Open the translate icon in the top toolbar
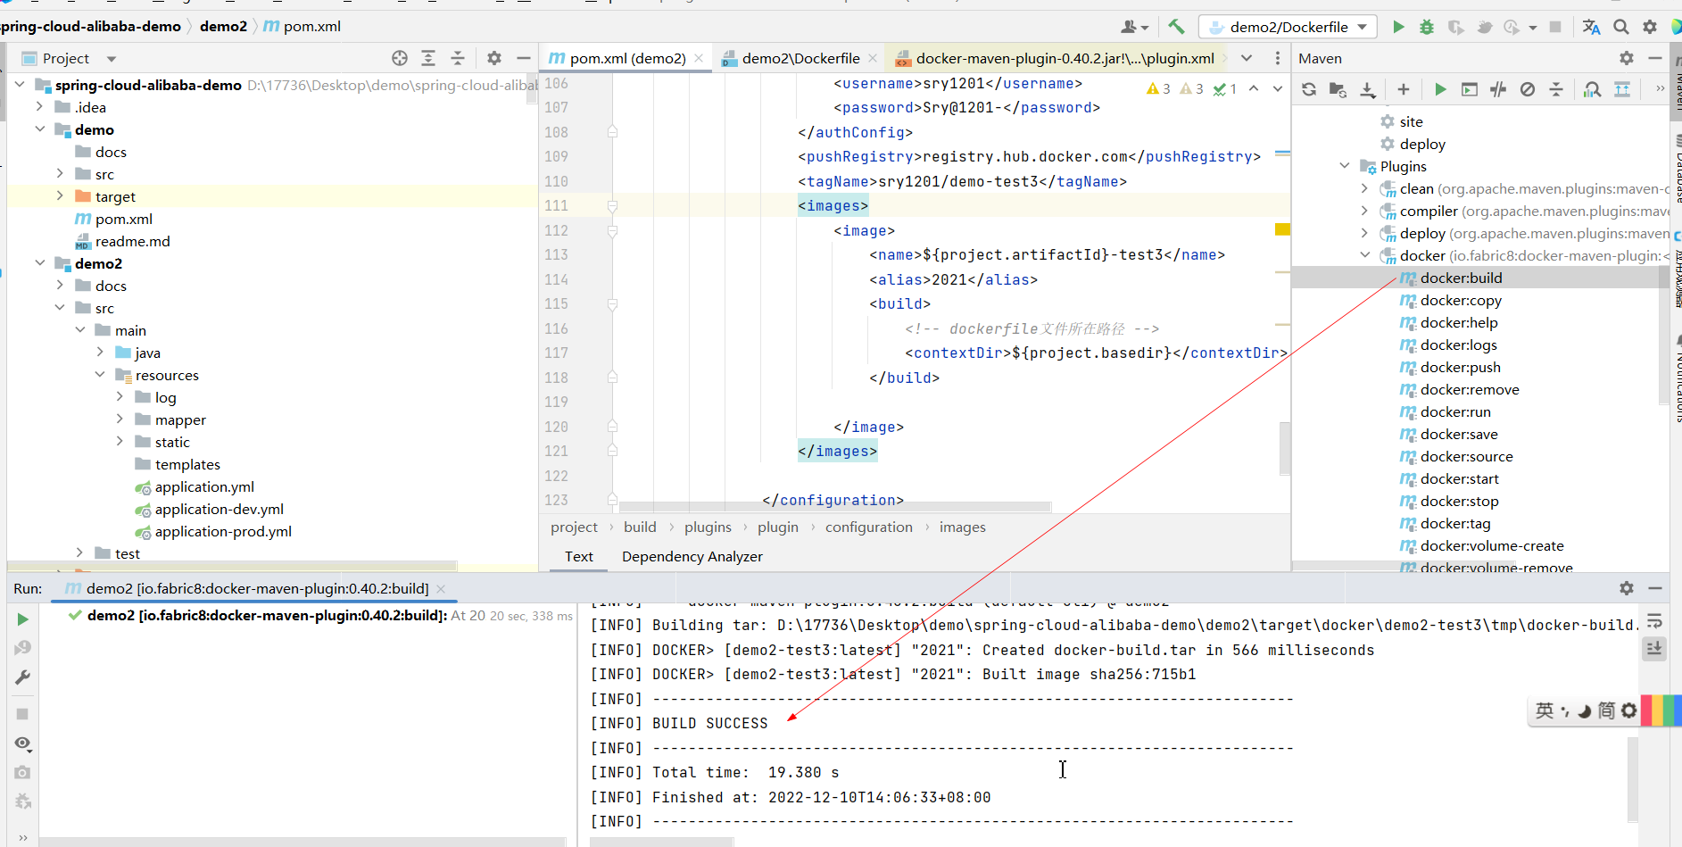 tap(1591, 27)
